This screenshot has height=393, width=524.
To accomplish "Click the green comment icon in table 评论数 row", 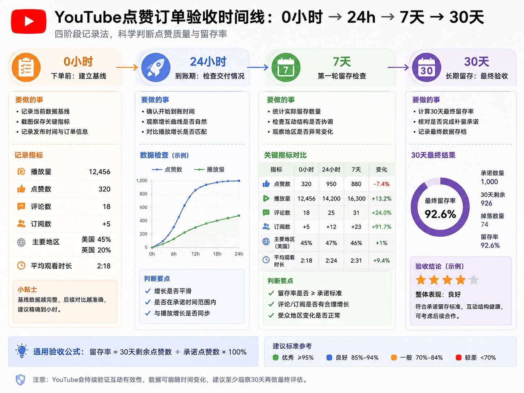I will 266,212.
